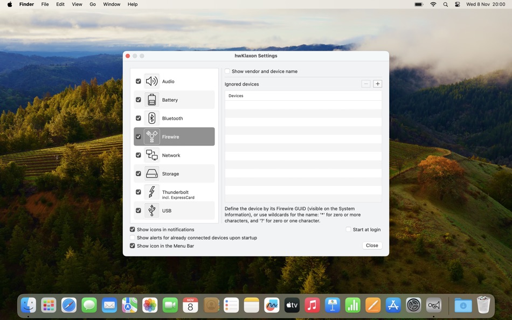The image size is (512, 320).
Task: Uncheck the USB monitoring checkbox
Action: coord(139,210)
